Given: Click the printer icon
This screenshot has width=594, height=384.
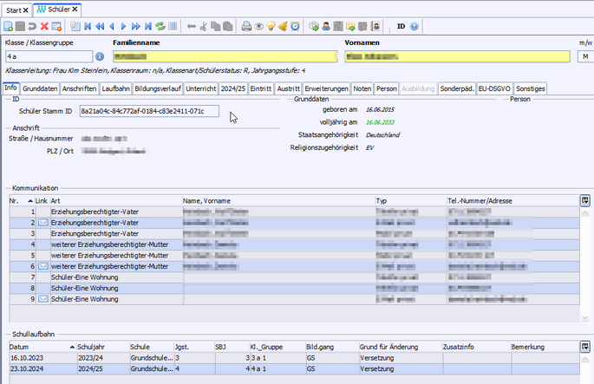Looking at the screenshot, I should pyautogui.click(x=247, y=27).
